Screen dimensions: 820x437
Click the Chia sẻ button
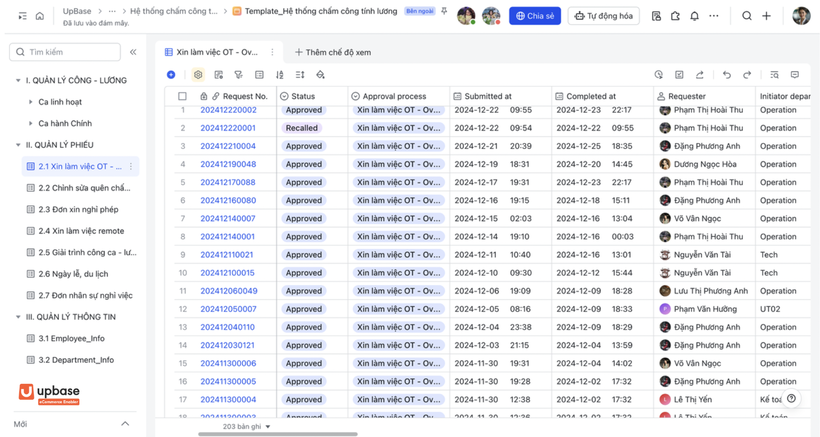[x=535, y=16]
